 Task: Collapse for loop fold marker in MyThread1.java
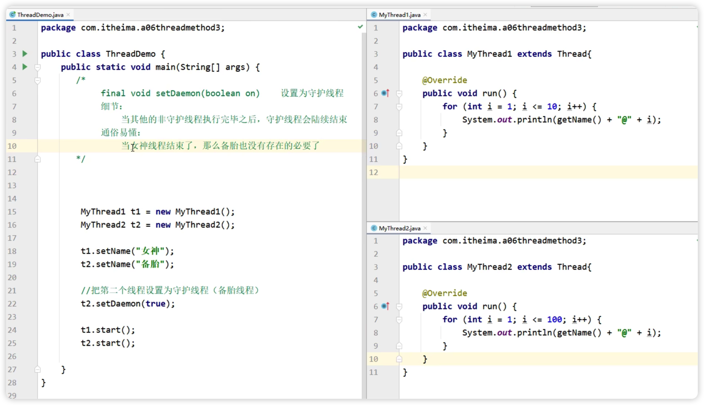[399, 107]
